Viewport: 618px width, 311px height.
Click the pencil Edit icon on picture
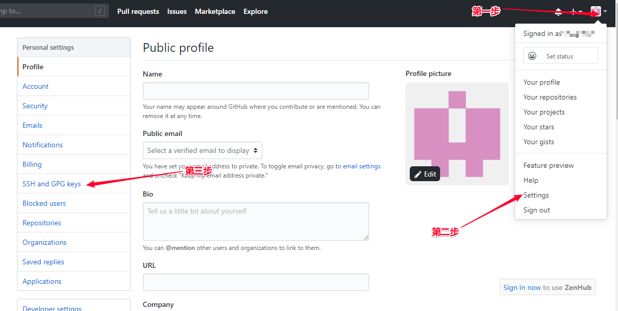click(418, 174)
